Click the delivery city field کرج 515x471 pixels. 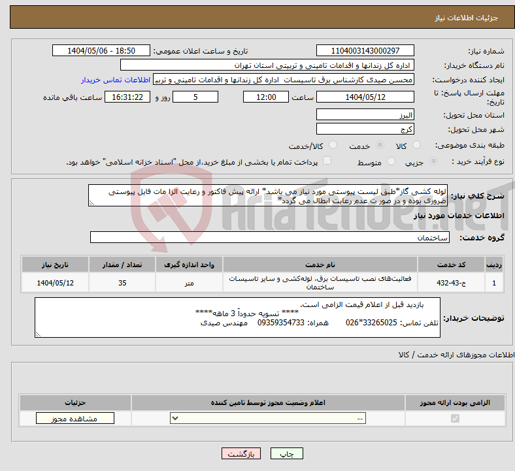click(x=365, y=129)
